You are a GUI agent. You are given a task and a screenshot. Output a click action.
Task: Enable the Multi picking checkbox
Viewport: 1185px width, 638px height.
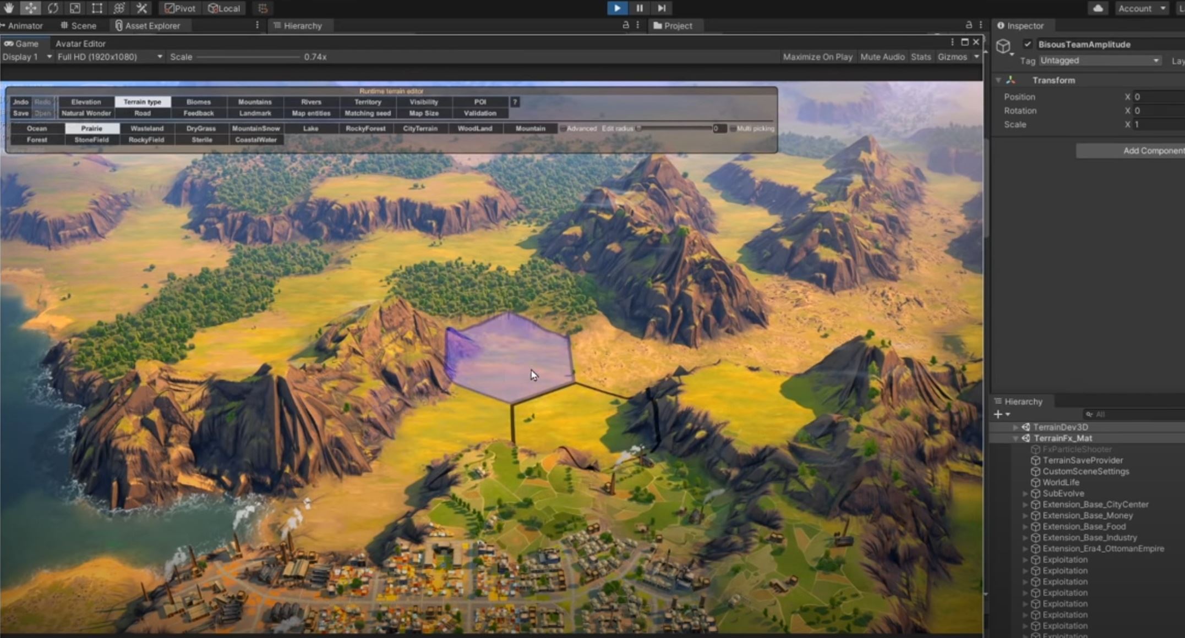(733, 128)
